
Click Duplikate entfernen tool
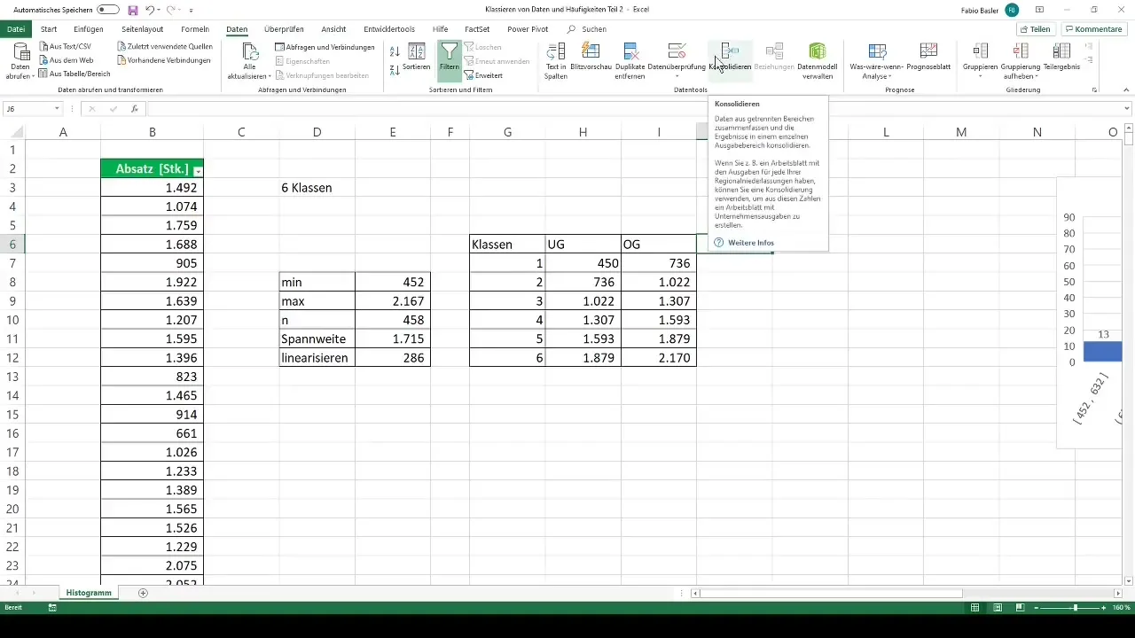(631, 60)
